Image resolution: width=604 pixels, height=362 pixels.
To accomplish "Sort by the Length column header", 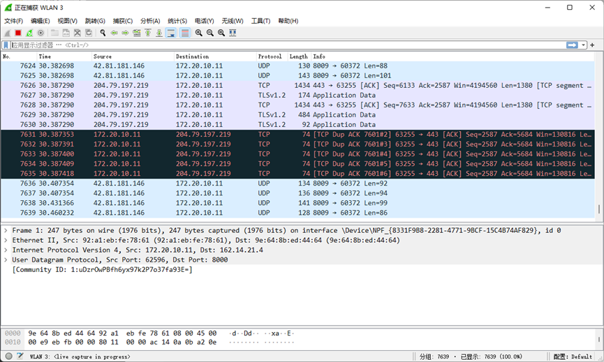I will click(x=300, y=56).
